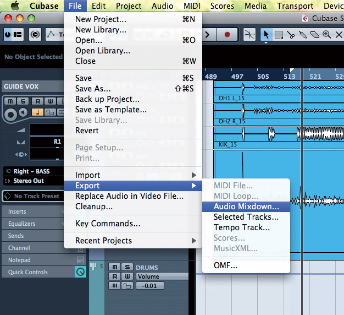The height and width of the screenshot is (315, 344).
Task: Open the Audio menu
Action: 162,6
